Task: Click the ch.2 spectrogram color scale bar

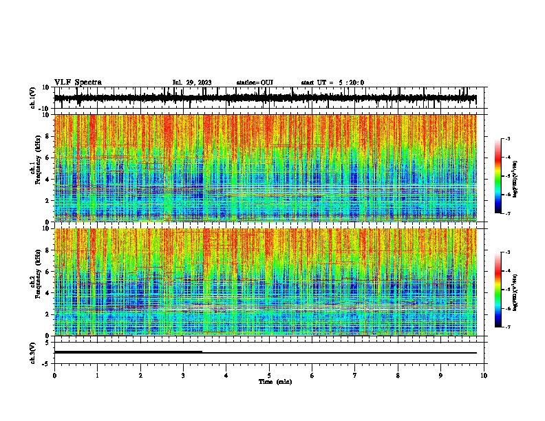Action: [498, 290]
